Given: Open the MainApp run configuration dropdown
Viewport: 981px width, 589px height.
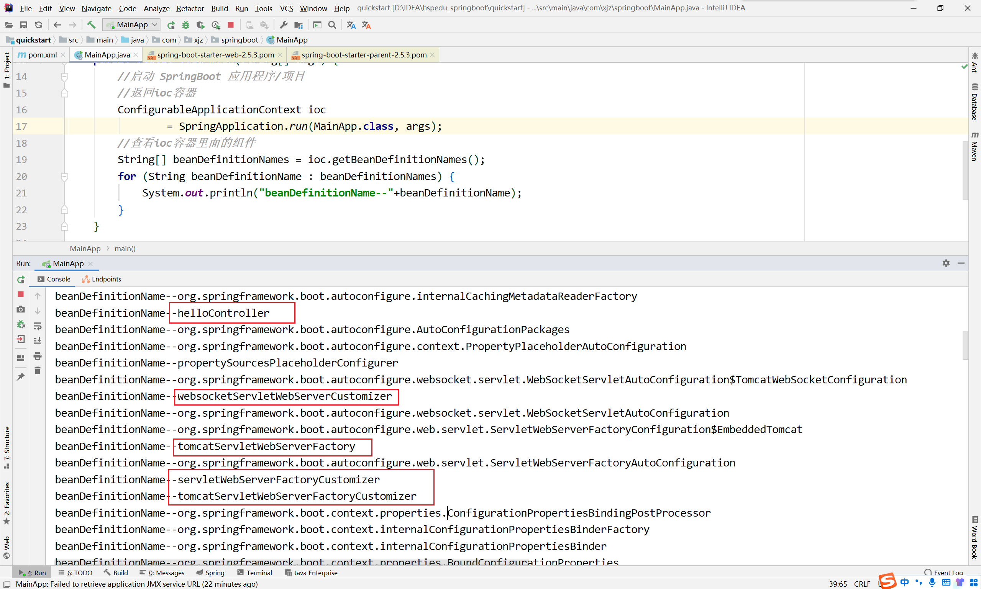Looking at the screenshot, I should (132, 25).
